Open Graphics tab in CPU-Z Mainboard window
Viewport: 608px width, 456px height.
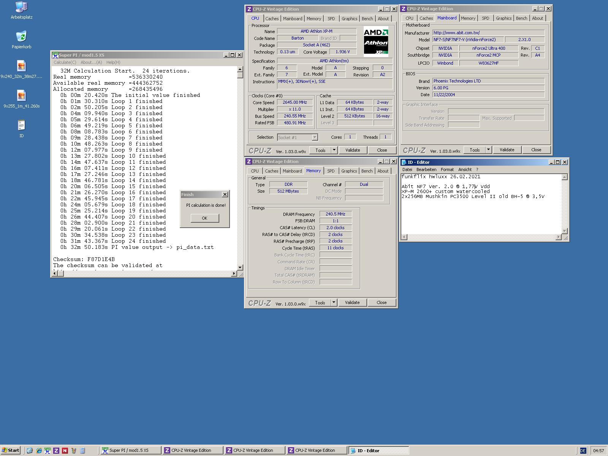(503, 18)
